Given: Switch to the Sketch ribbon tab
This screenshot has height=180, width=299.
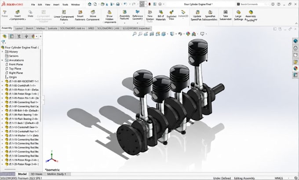Looking at the screenshot, I should (29, 28).
